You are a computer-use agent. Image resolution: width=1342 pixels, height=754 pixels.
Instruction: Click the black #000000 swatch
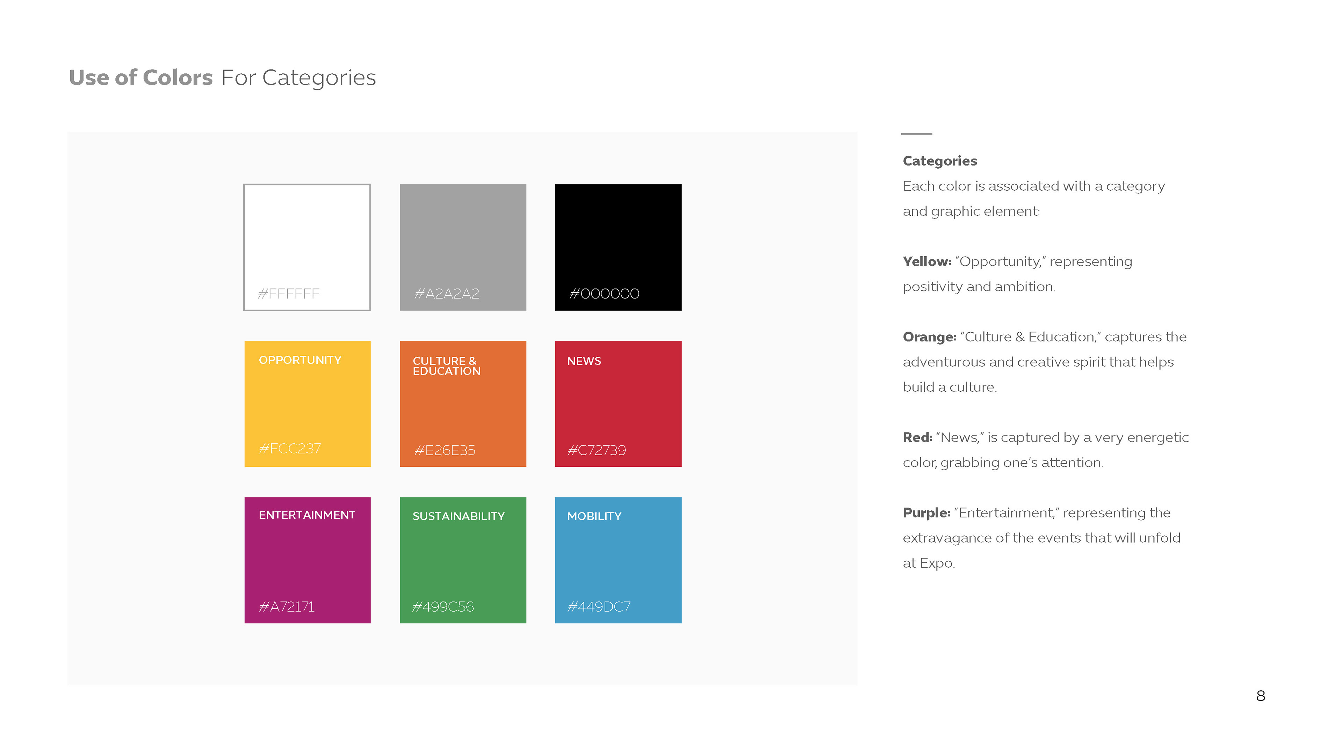[x=618, y=247]
